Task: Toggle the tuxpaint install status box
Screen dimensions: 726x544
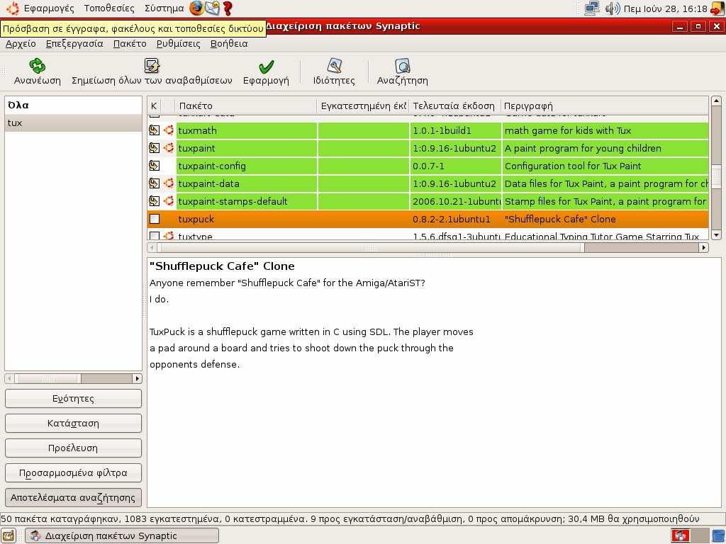Action: 154,148
